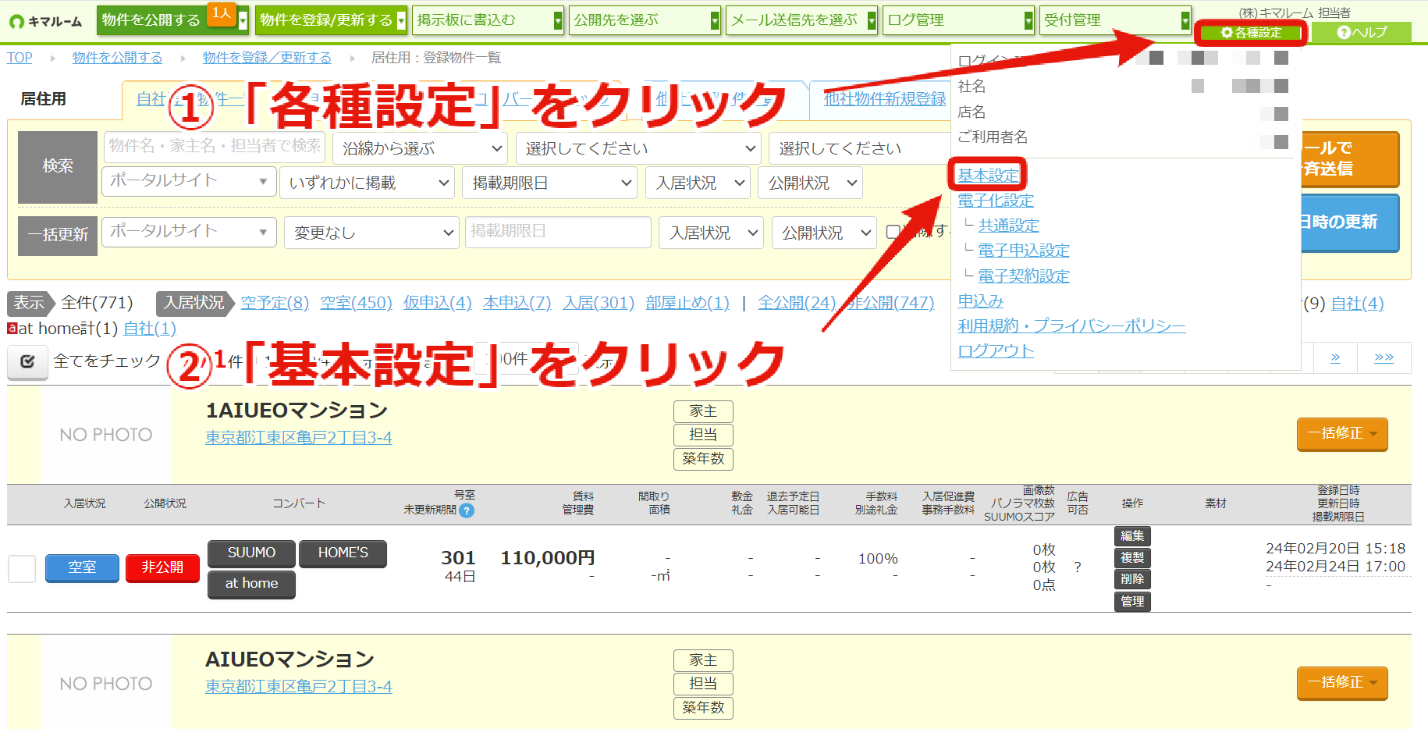
Task: Click 一括修正 for 1AIUEOマンション
Action: (1342, 433)
